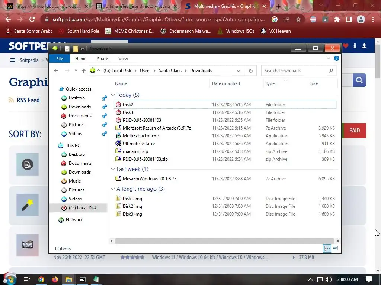
Task: Open the notification center icon
Action: point(369,279)
